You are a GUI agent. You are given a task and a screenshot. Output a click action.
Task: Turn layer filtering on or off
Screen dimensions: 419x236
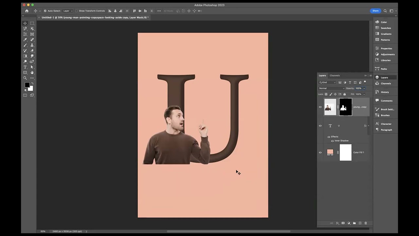tap(365, 82)
